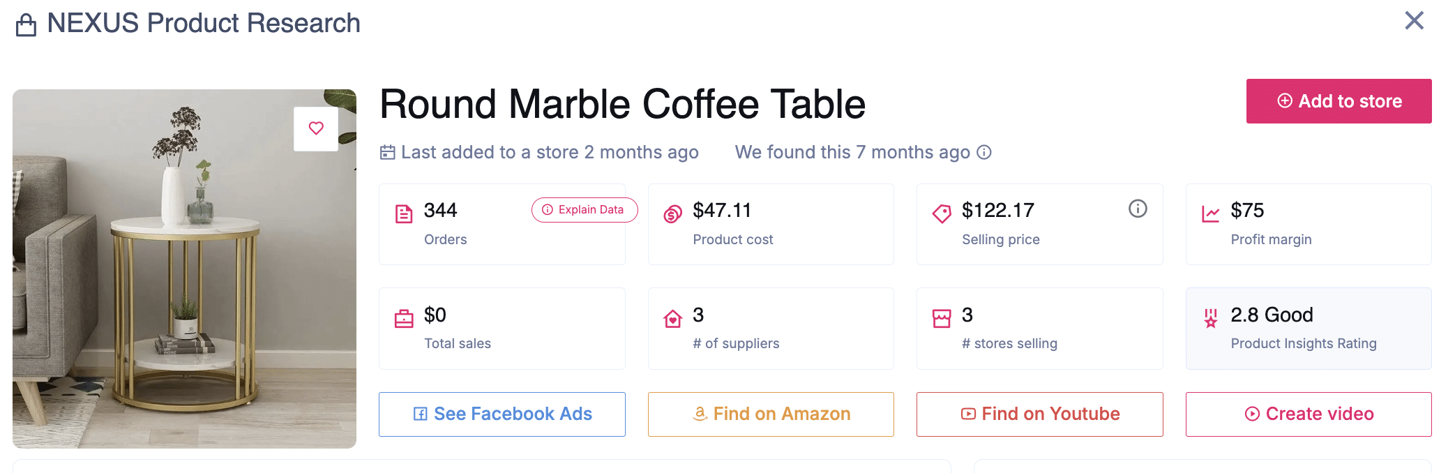Click the info icon beside Selling price

coord(1137,209)
